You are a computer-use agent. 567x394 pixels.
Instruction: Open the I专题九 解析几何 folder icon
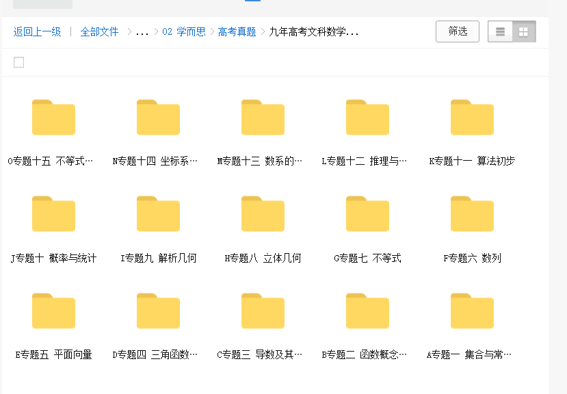(x=158, y=214)
